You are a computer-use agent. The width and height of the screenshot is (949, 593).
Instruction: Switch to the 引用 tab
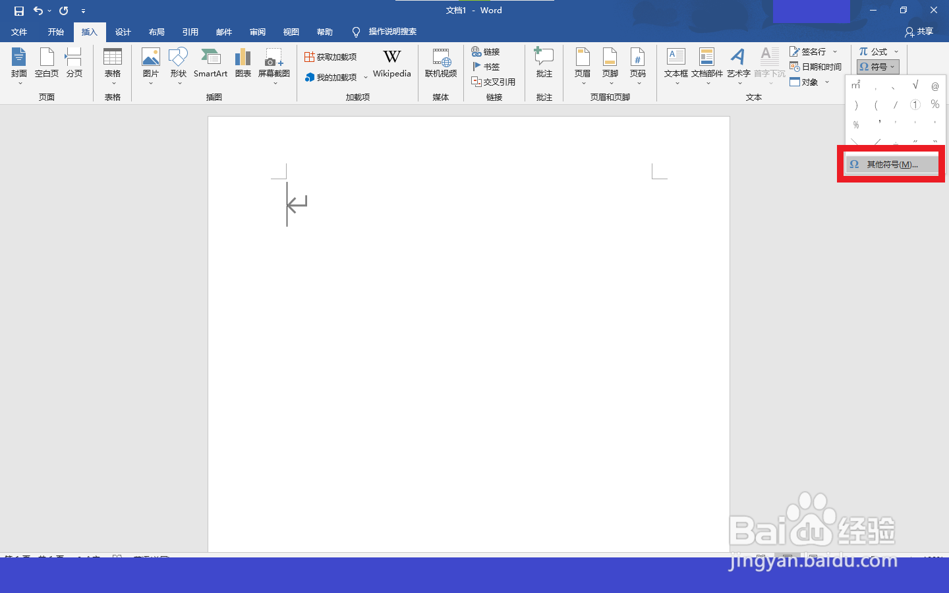click(190, 32)
